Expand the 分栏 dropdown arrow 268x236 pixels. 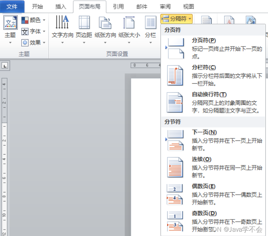tap(150, 43)
